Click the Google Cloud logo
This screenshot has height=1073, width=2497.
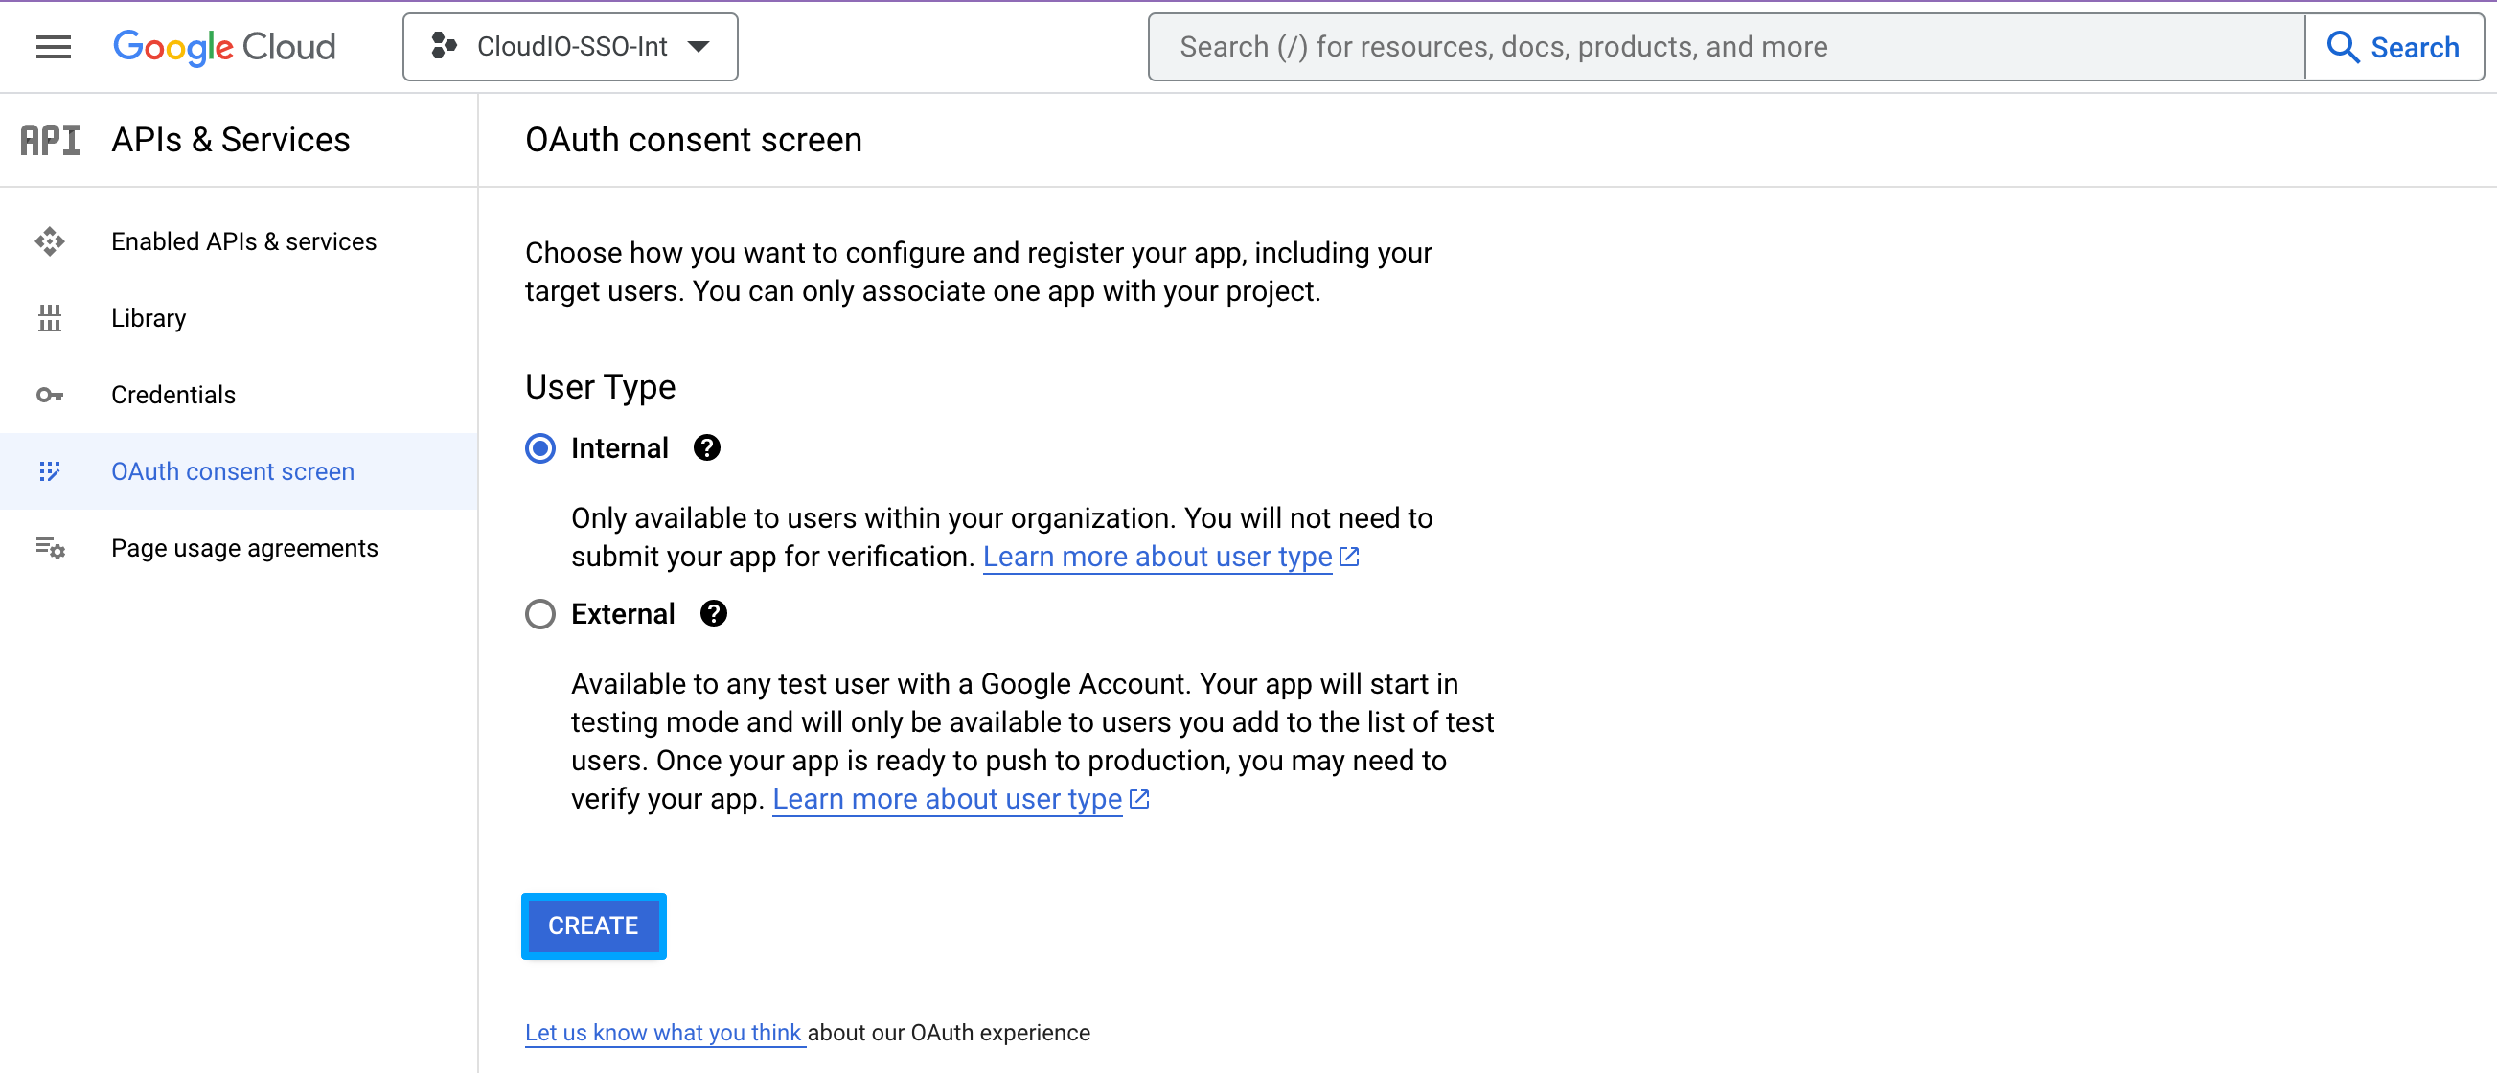[224, 47]
